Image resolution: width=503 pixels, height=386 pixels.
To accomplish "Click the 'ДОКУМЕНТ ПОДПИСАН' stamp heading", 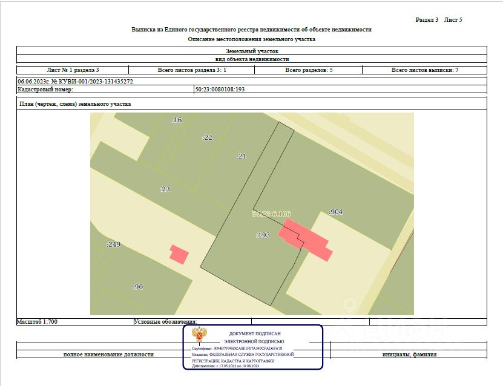I will tap(255, 334).
